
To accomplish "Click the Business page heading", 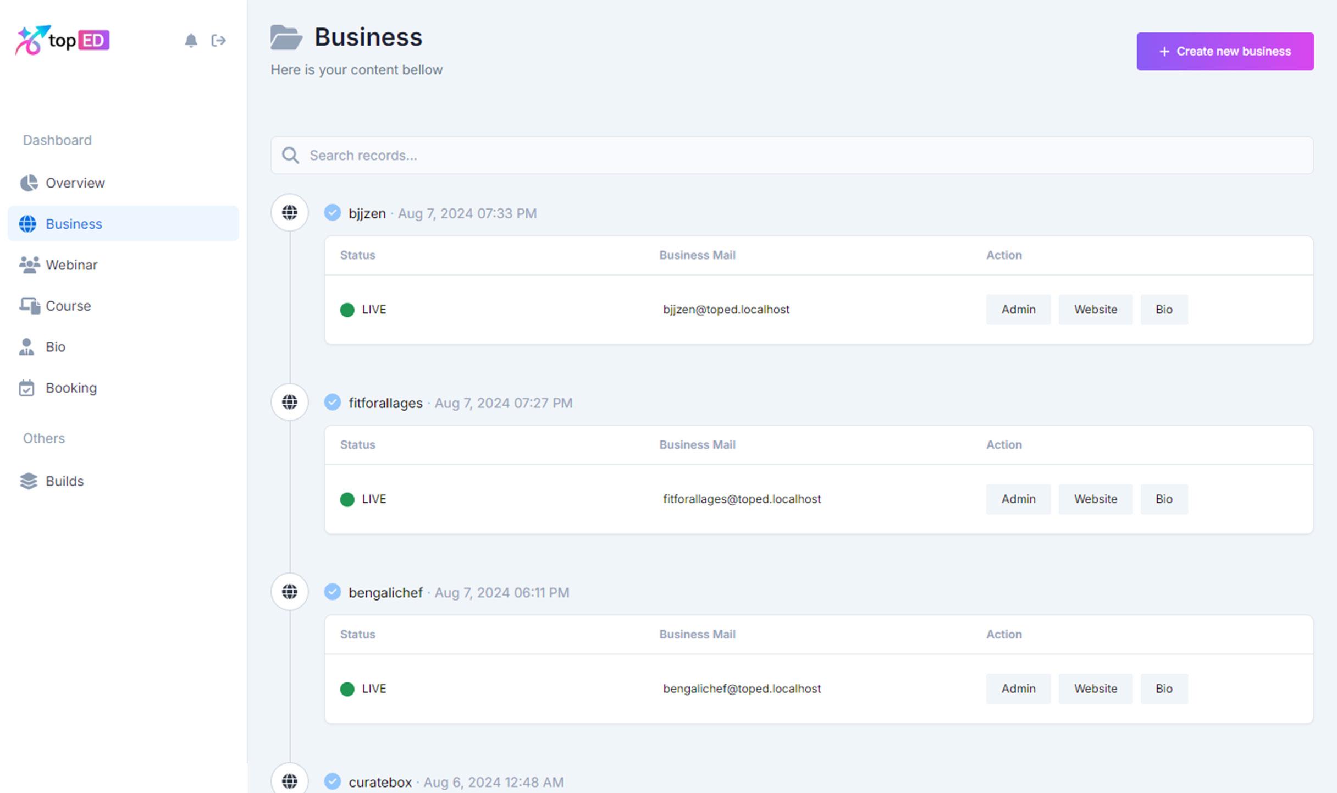I will [368, 37].
